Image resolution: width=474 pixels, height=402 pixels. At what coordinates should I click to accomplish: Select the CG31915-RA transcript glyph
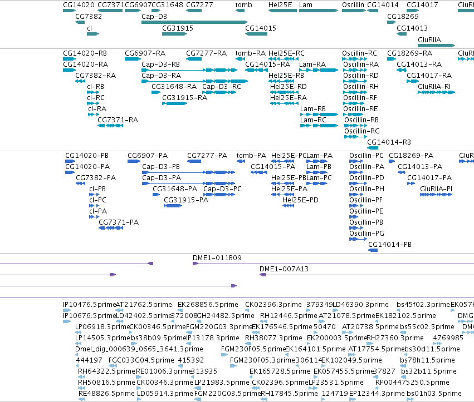[175, 103]
